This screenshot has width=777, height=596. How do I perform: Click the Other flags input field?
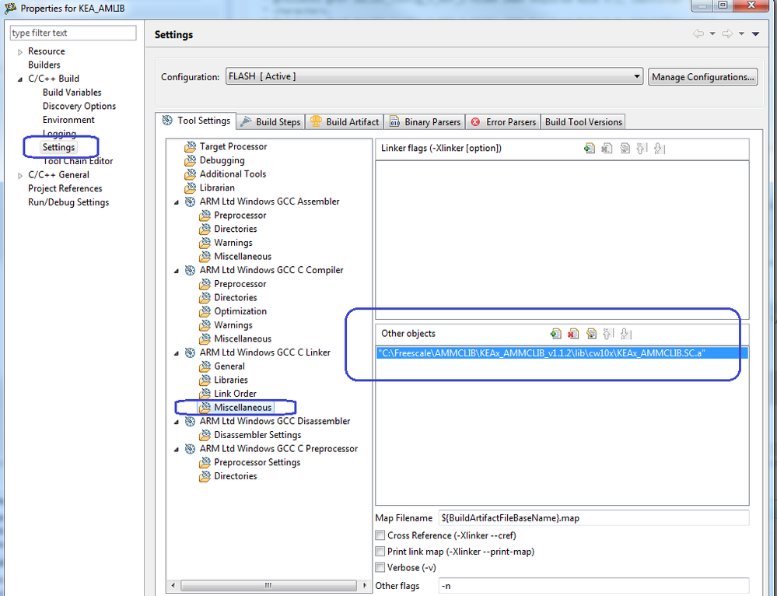pos(593,586)
